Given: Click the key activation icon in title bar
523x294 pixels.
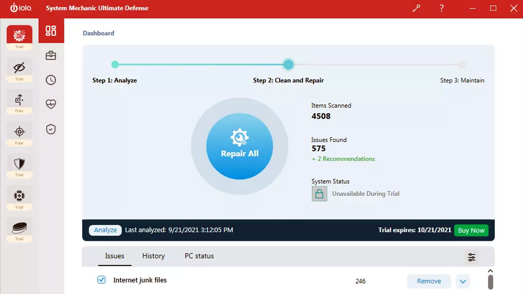Looking at the screenshot, I should (x=416, y=8).
